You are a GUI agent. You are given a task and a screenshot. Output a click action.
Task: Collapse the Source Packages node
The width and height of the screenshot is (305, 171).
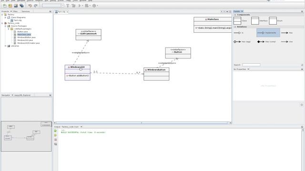pyautogui.click(x=5, y=26)
